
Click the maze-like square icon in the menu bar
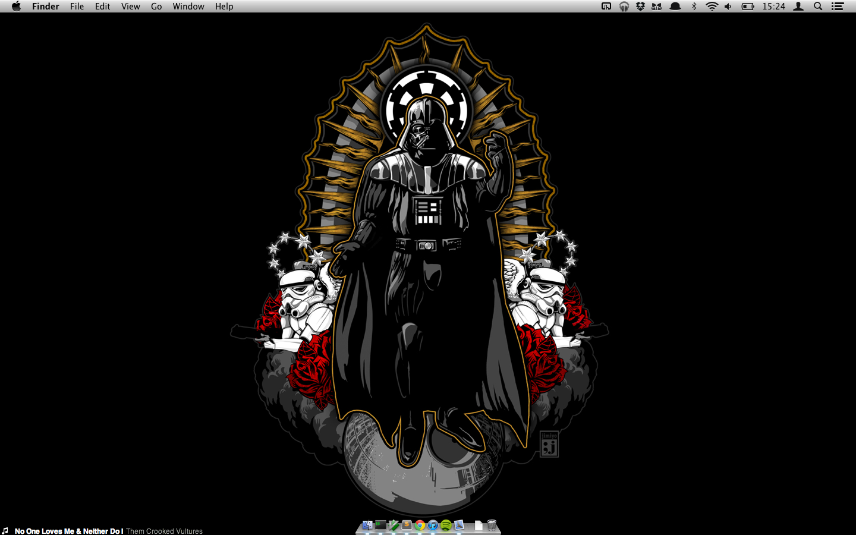click(606, 6)
